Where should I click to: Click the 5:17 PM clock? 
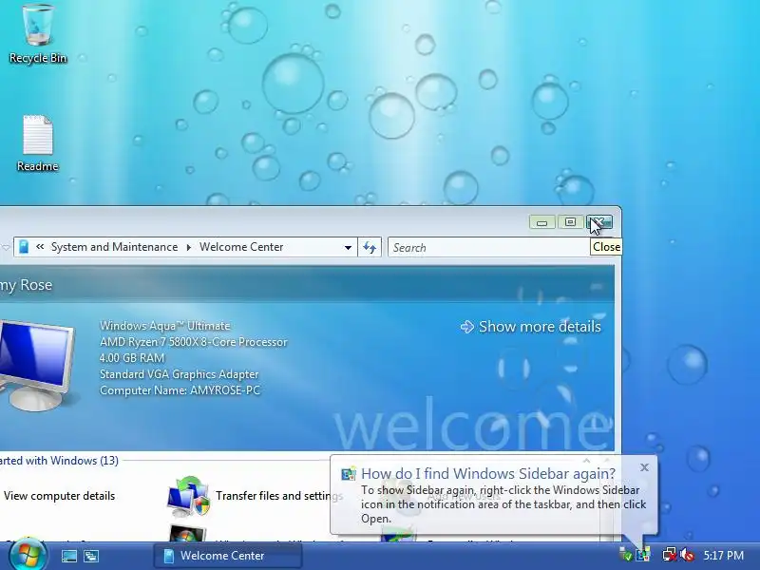tap(724, 556)
